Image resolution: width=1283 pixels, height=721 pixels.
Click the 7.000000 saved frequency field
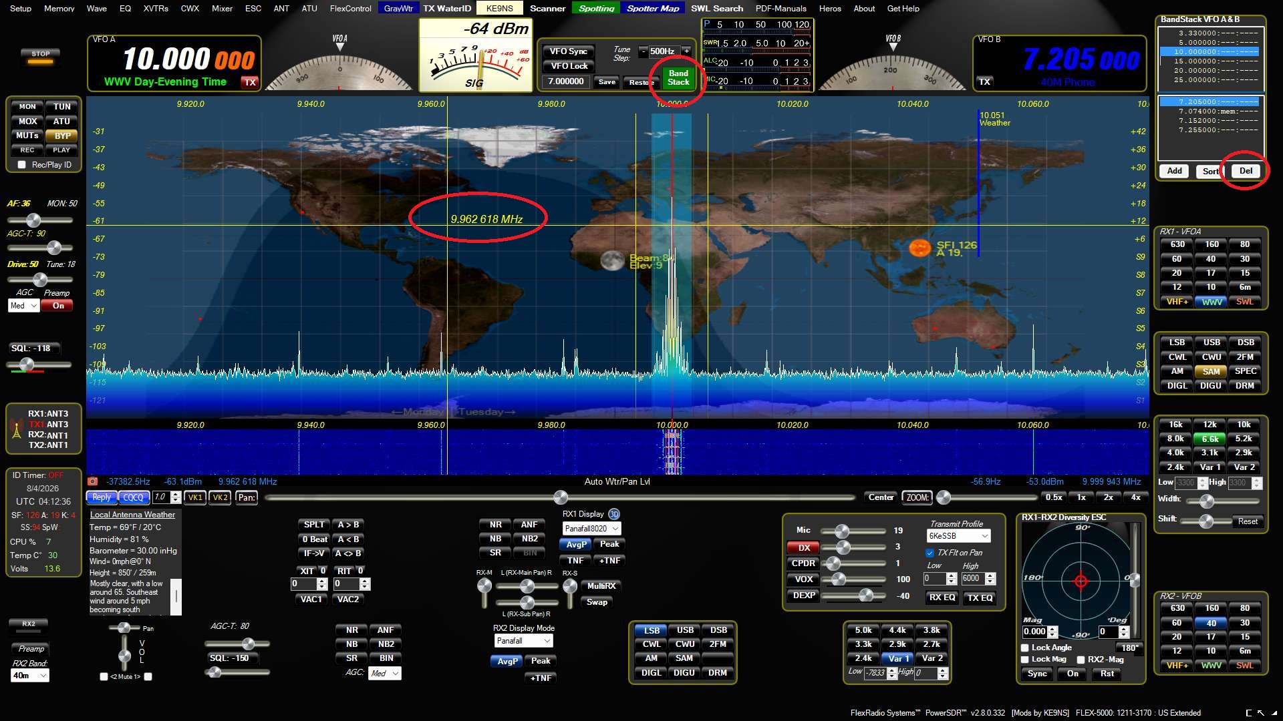(x=565, y=81)
